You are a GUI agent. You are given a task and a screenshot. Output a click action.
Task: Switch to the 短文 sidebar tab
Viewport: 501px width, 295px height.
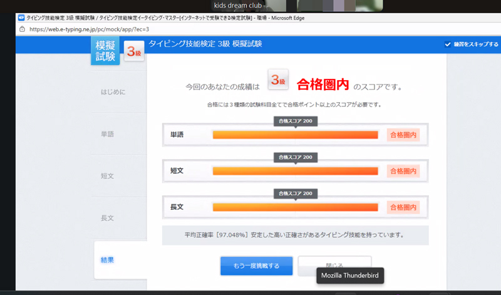tap(107, 176)
